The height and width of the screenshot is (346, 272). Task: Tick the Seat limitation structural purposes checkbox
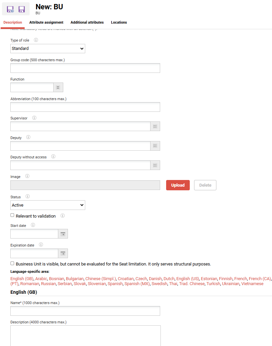tap(12, 263)
